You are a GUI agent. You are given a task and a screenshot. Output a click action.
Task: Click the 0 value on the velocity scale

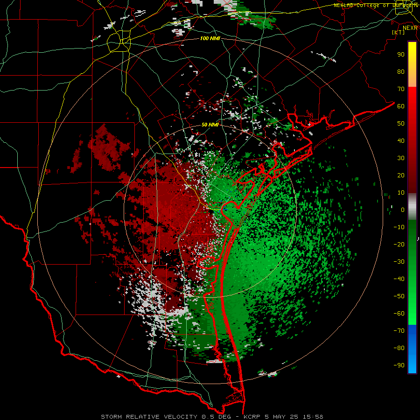pyautogui.click(x=403, y=210)
